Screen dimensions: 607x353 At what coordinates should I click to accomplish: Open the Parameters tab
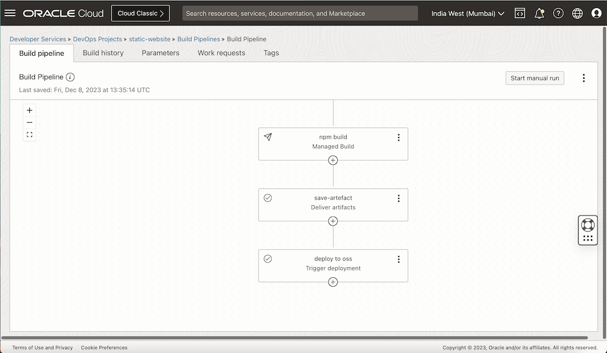(160, 53)
